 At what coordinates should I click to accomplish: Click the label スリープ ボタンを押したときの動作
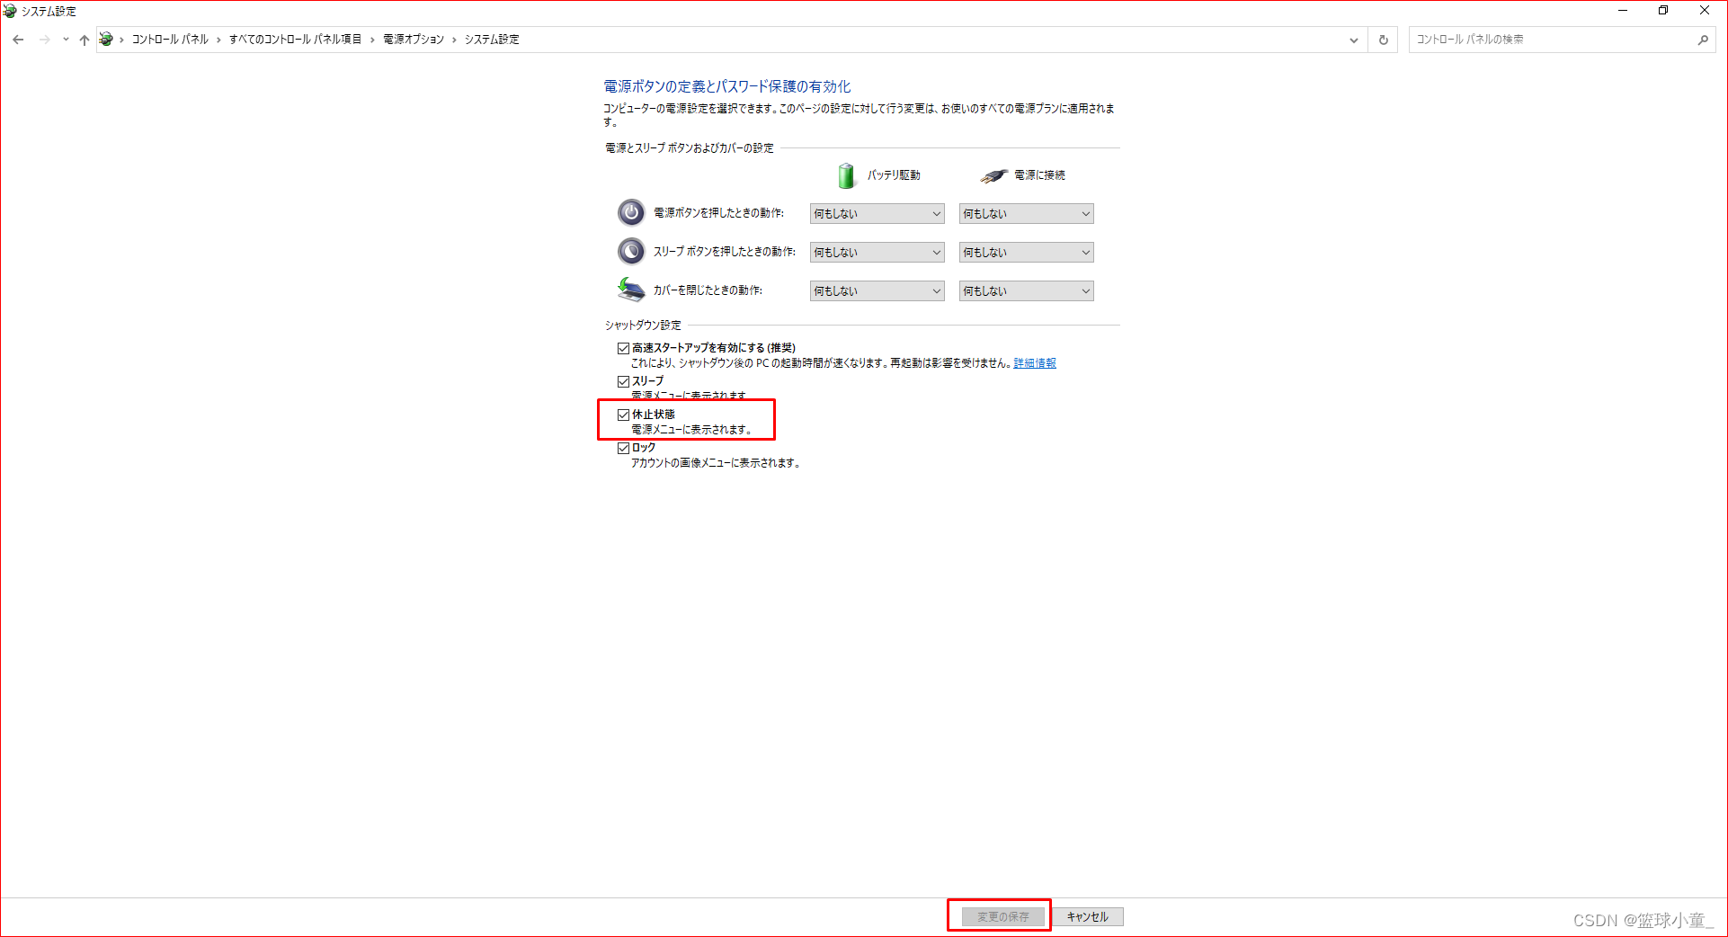click(724, 252)
